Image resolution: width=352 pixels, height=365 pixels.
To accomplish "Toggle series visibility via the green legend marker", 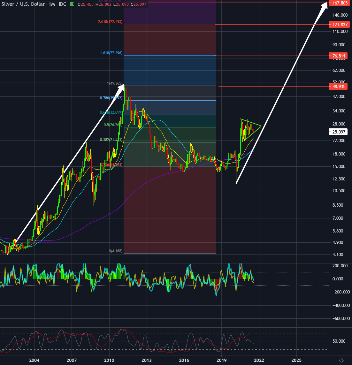I will (x=72, y=4).
